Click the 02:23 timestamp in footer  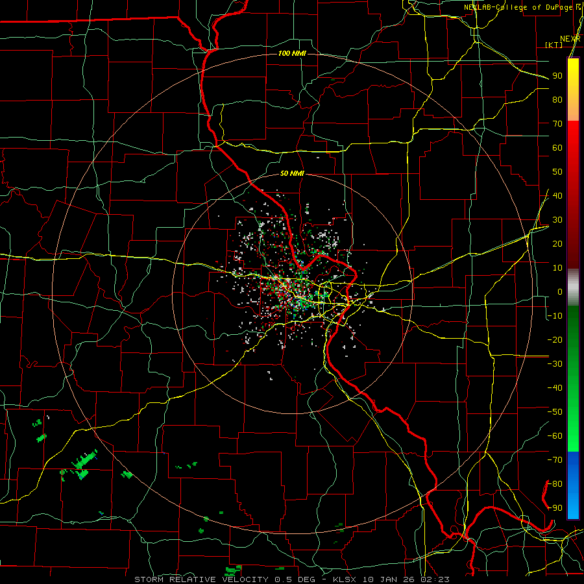[436, 579]
